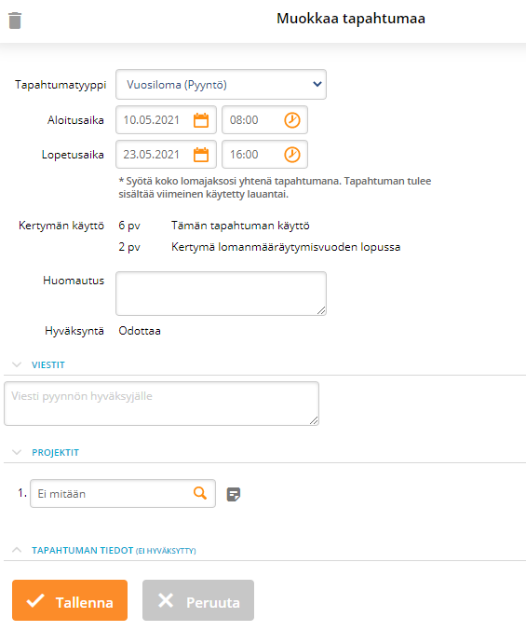Screen dimensions: 526x631
Task: Click the Lopetusaika label
Action: 73,155
